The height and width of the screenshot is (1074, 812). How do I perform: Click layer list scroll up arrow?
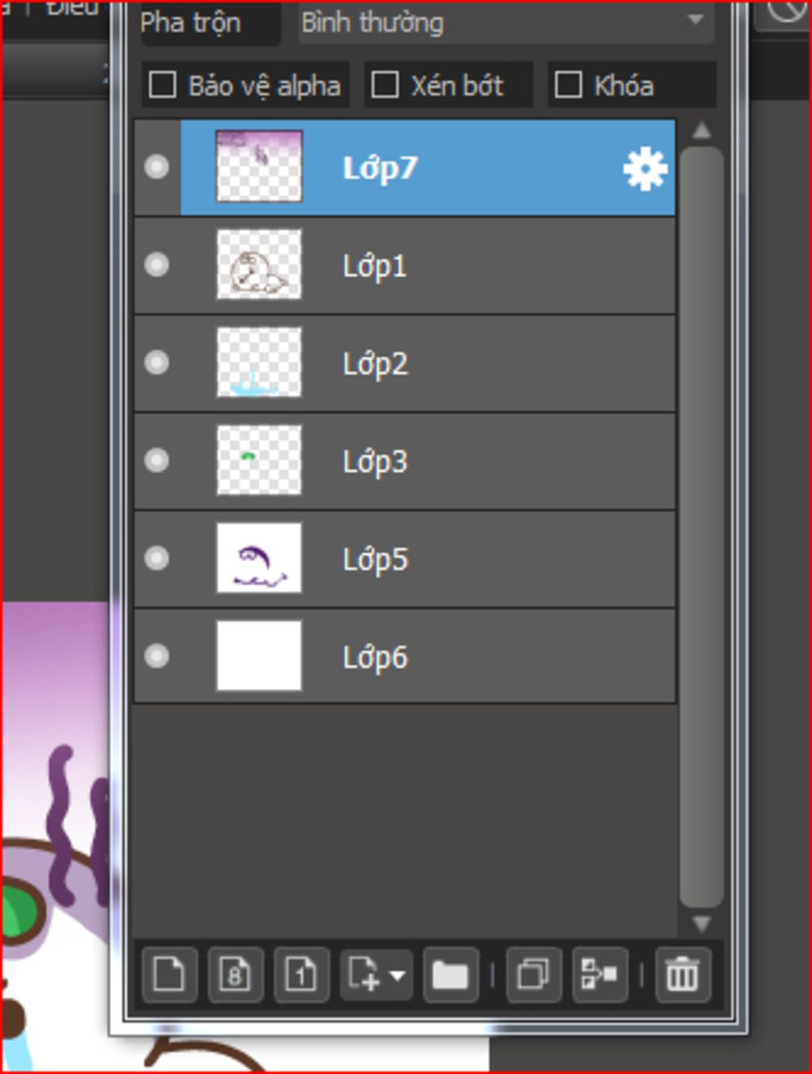(x=702, y=131)
